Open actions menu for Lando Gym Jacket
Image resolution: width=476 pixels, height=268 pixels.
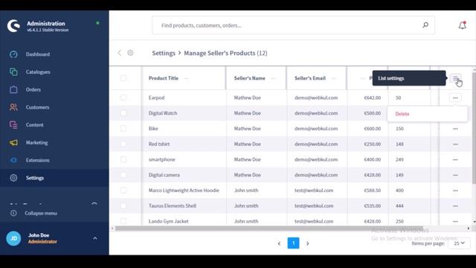455,222
